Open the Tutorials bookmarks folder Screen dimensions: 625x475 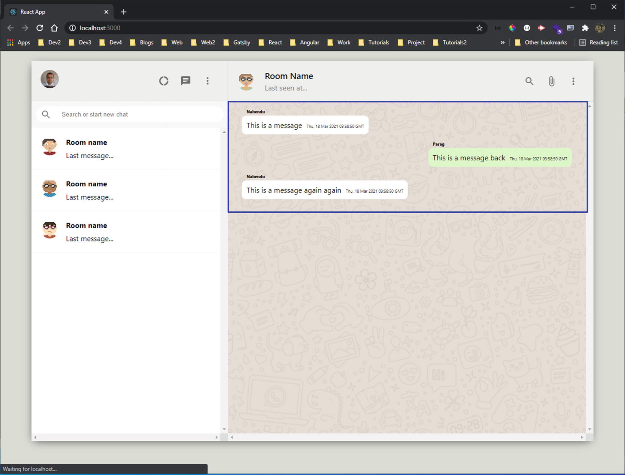coord(374,42)
